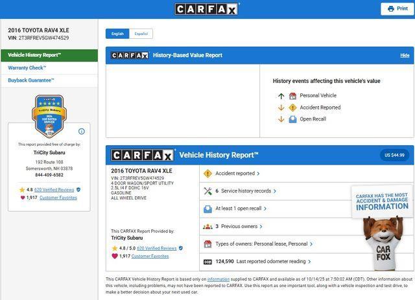Switch language to Español

[141, 34]
